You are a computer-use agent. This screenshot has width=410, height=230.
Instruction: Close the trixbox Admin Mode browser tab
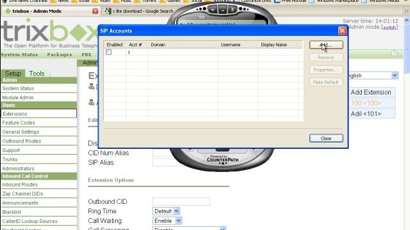point(95,11)
